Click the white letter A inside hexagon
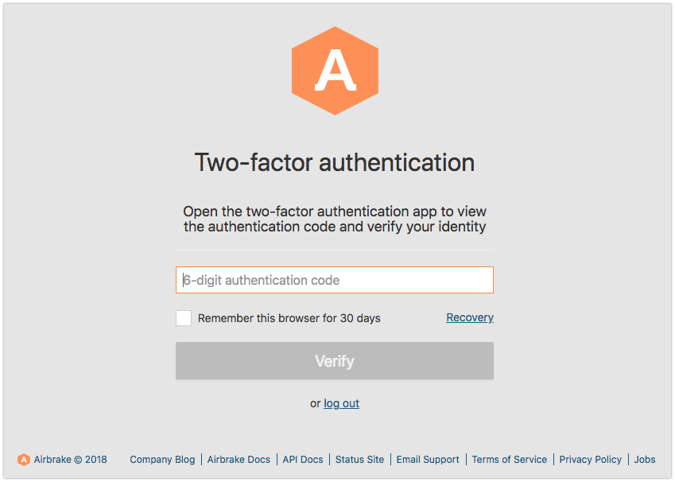Screen dimensions: 675x482 tap(336, 70)
